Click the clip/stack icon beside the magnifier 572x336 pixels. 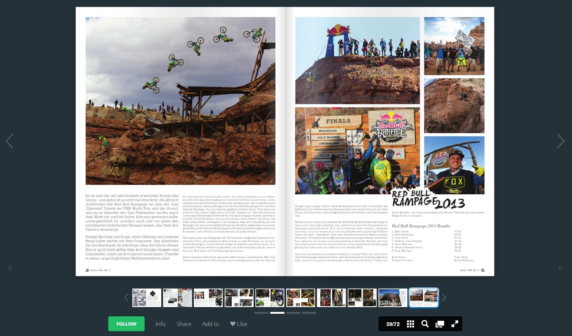(440, 324)
